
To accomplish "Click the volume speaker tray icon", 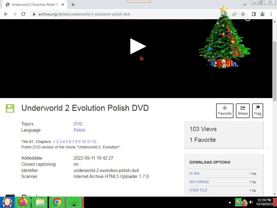I will (x=251, y=202).
